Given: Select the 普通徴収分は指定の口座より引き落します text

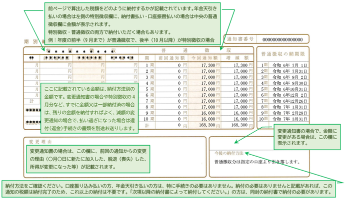Looking at the screenshot, I should pyautogui.click(x=257, y=162).
